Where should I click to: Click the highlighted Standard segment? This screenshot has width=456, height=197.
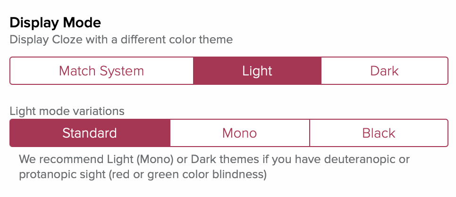click(x=90, y=133)
